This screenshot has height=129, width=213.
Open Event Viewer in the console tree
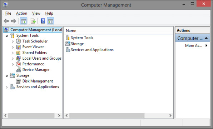point(33,47)
